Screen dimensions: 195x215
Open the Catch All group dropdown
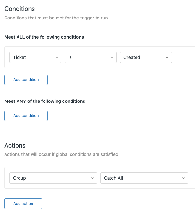point(144,178)
